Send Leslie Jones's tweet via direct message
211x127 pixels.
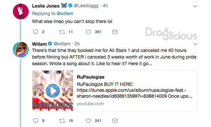pos(115,32)
